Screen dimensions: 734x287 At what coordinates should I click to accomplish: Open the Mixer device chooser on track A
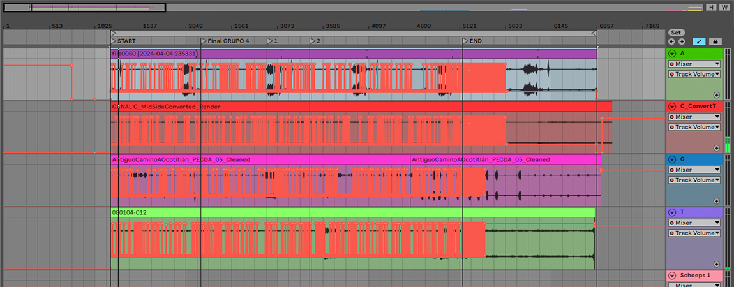pos(694,64)
